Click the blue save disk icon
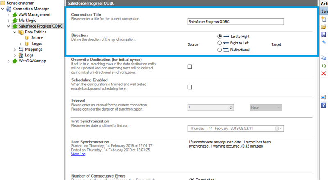The image size is (328, 180). [323, 35]
